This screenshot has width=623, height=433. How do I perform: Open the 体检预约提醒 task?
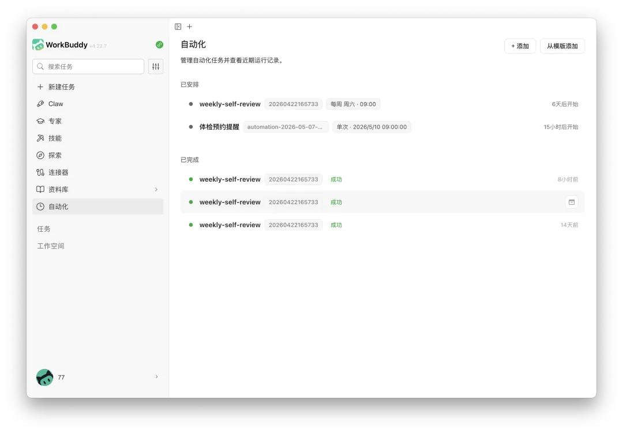coord(382,127)
